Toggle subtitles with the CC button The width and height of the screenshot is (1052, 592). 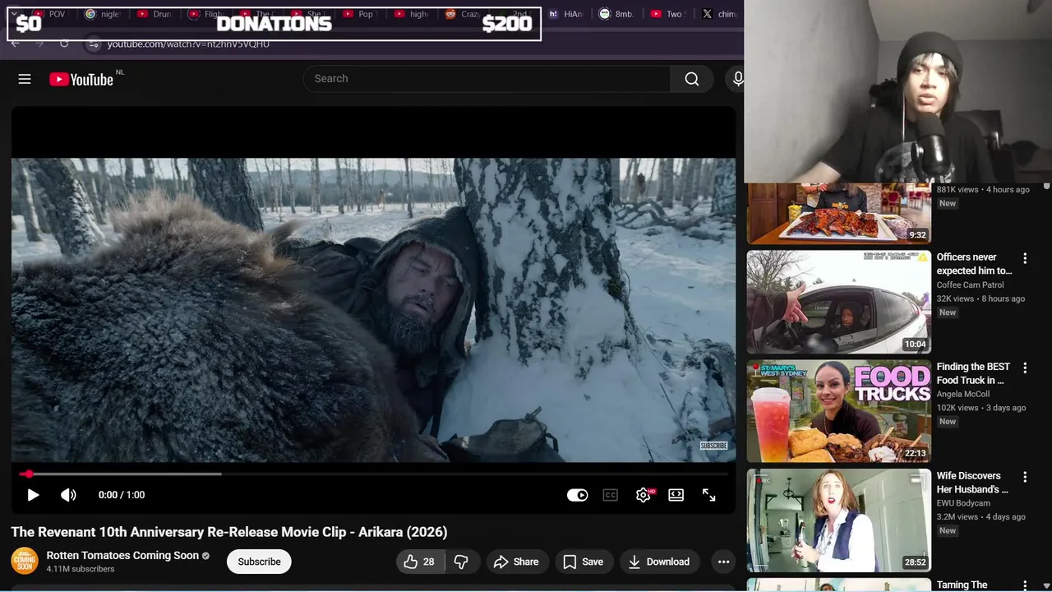[x=610, y=495]
